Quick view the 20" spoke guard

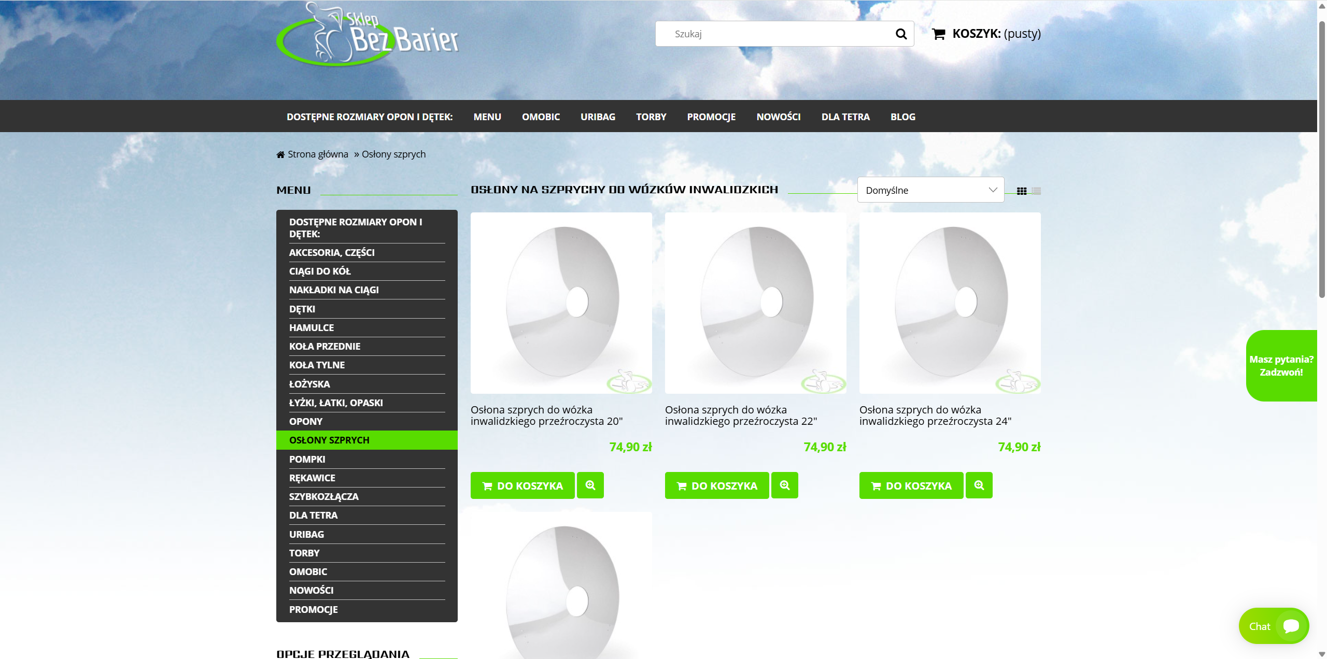point(590,485)
